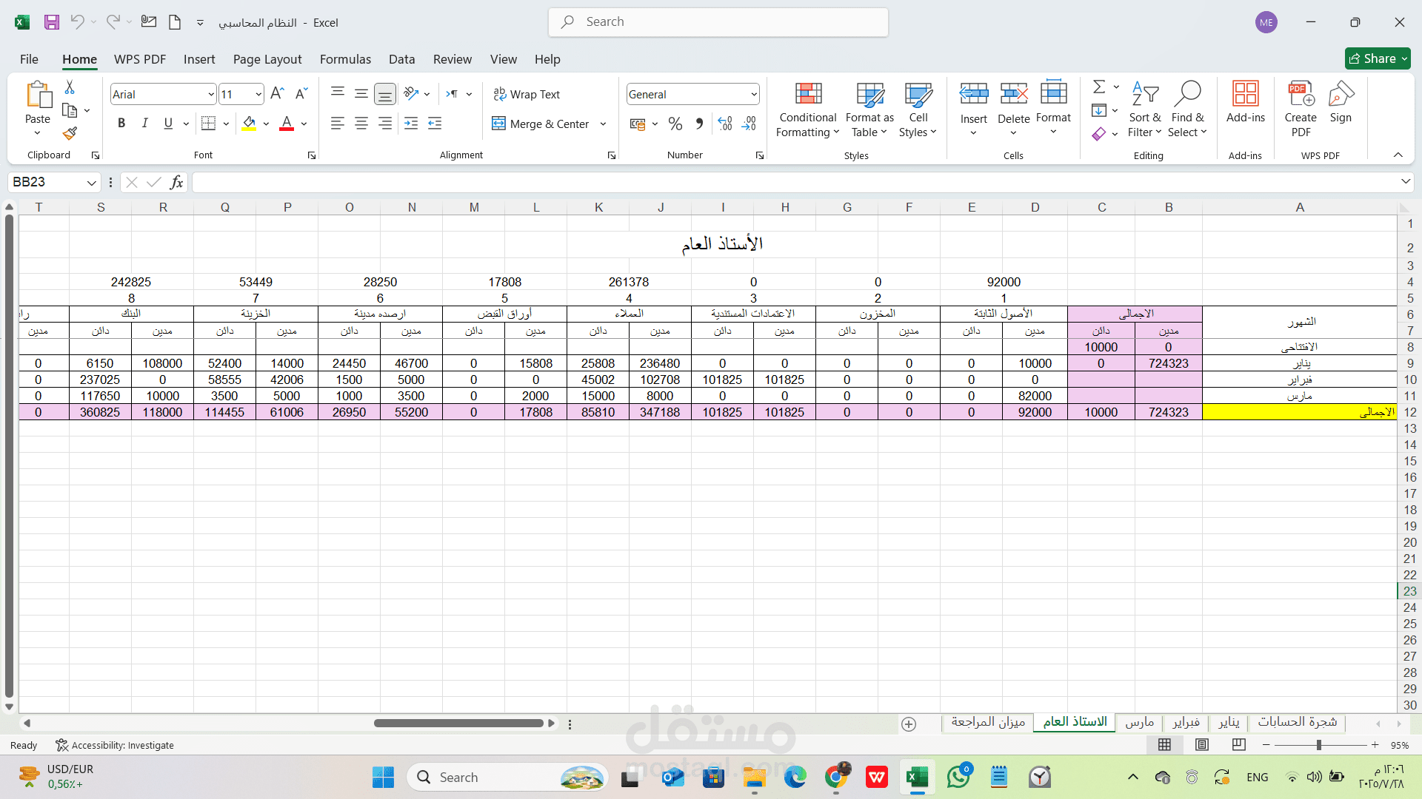The height and width of the screenshot is (799, 1422).
Task: Toggle Bold formatting
Action: (x=121, y=124)
